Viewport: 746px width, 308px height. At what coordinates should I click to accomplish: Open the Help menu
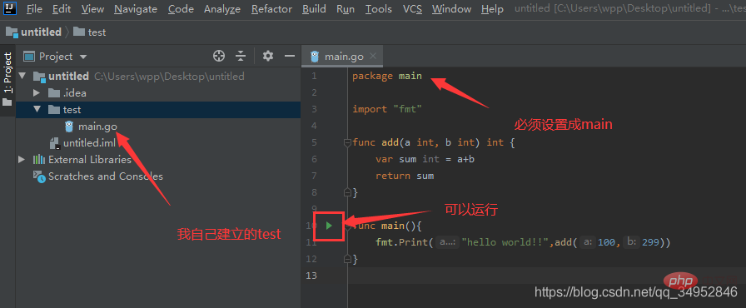click(492, 8)
